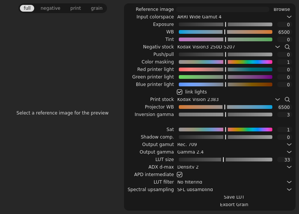299x214 pixels.
Task: Open the Input colorspace dropdown
Action: pyautogui.click(x=234, y=17)
